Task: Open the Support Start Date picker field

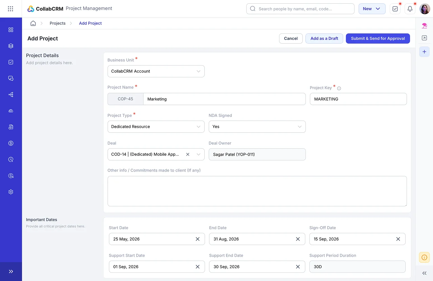Action: 157,266
